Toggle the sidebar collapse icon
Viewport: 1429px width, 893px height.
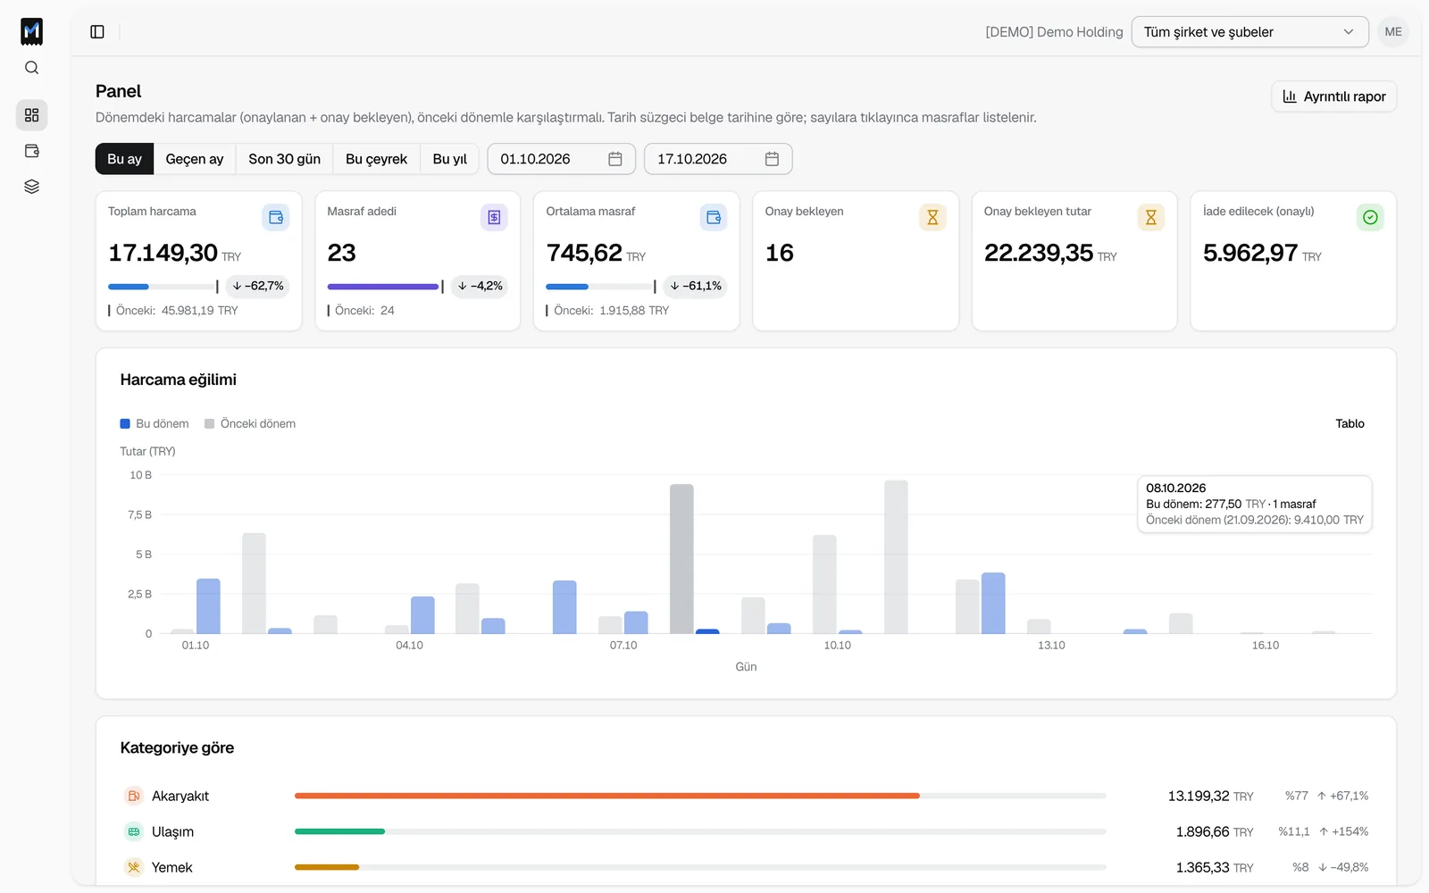pos(97,32)
